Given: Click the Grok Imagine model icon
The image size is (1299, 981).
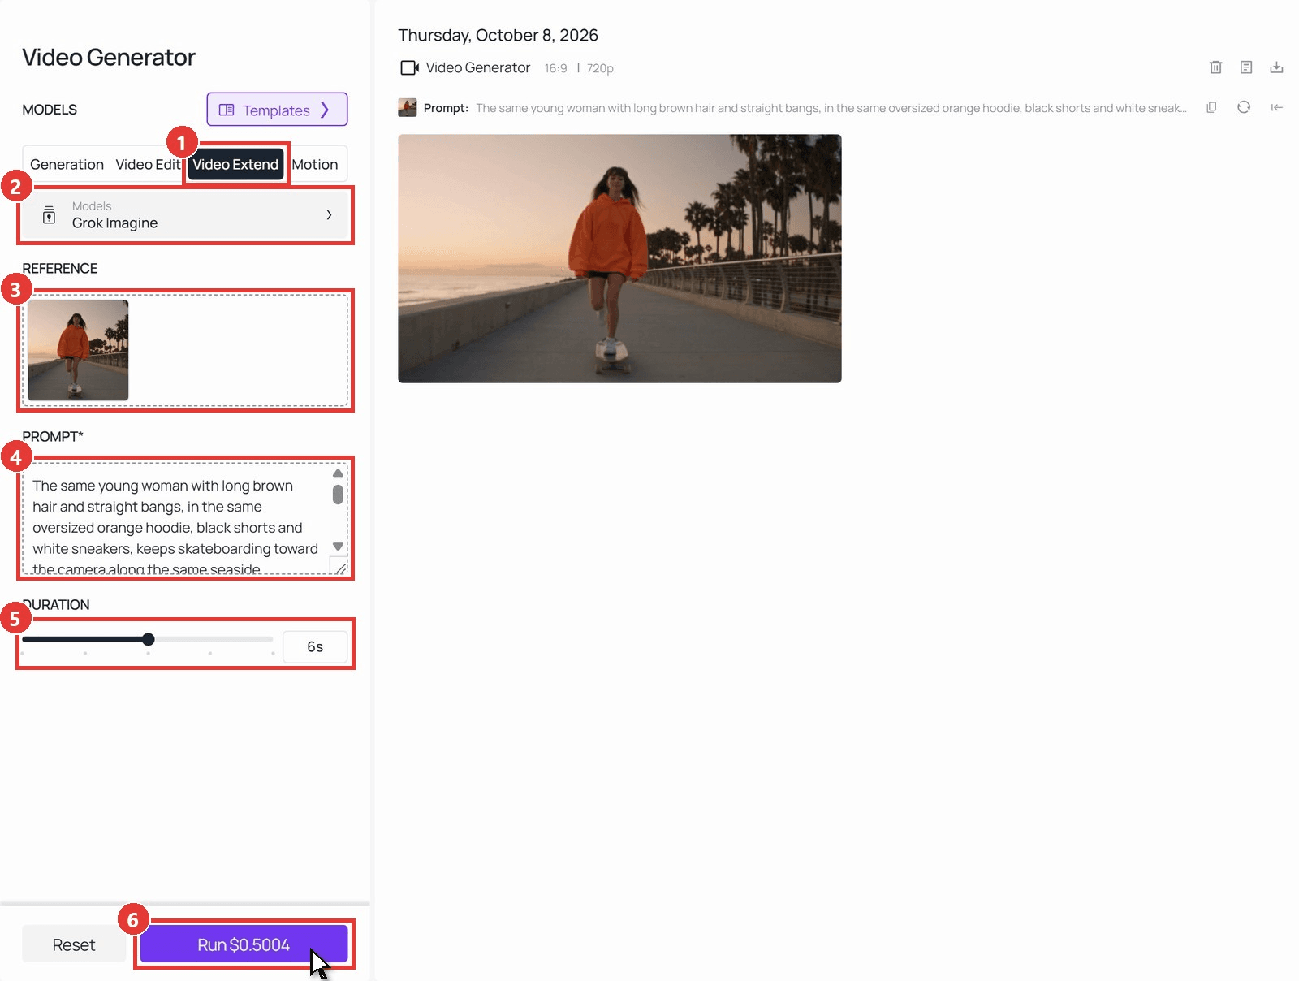Looking at the screenshot, I should coord(49,214).
